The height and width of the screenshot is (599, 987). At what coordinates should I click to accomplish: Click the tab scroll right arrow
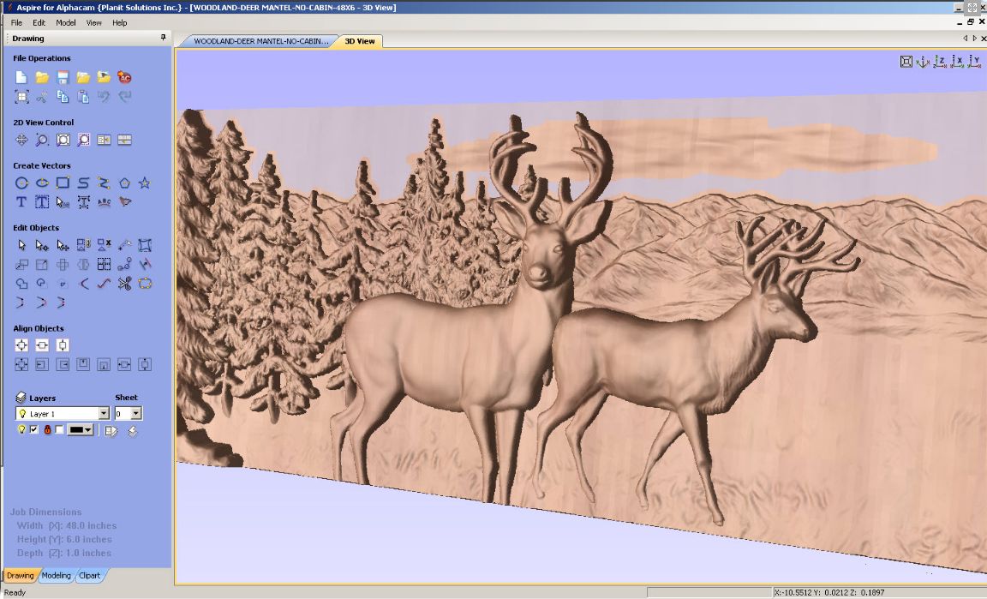[x=974, y=39]
